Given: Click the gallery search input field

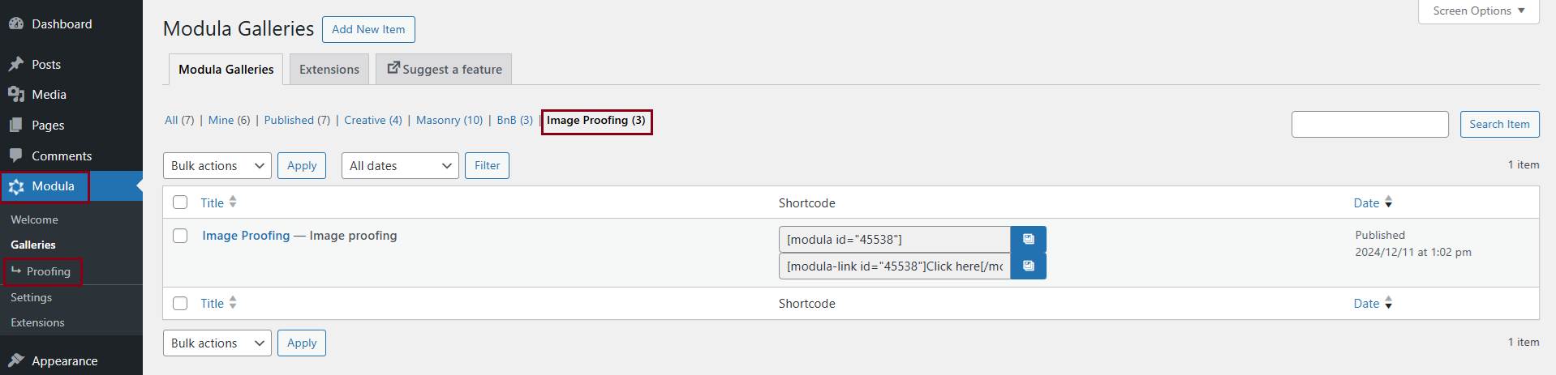Looking at the screenshot, I should pyautogui.click(x=1369, y=124).
